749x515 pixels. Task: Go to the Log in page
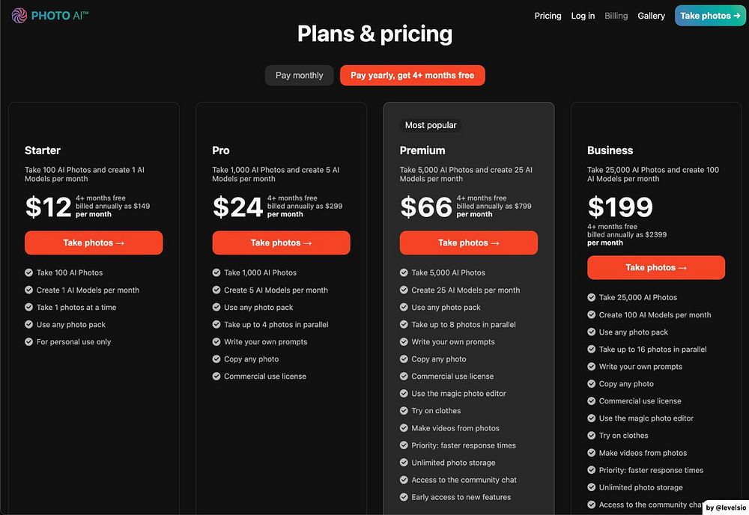[583, 16]
